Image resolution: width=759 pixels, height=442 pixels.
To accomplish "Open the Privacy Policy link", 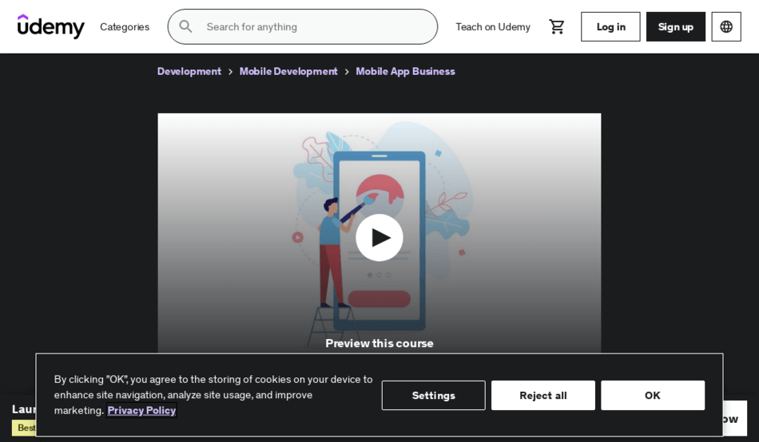I will [x=141, y=410].
